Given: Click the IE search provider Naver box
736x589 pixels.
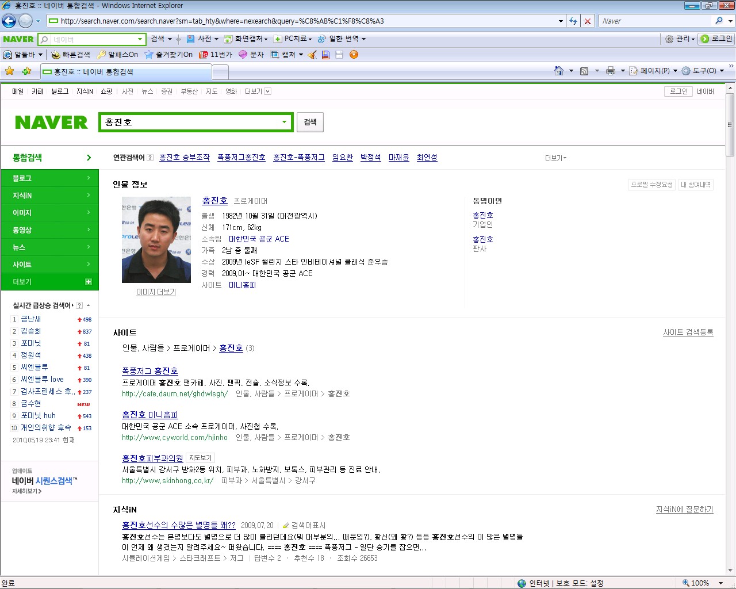Looking at the screenshot, I should click(x=655, y=21).
